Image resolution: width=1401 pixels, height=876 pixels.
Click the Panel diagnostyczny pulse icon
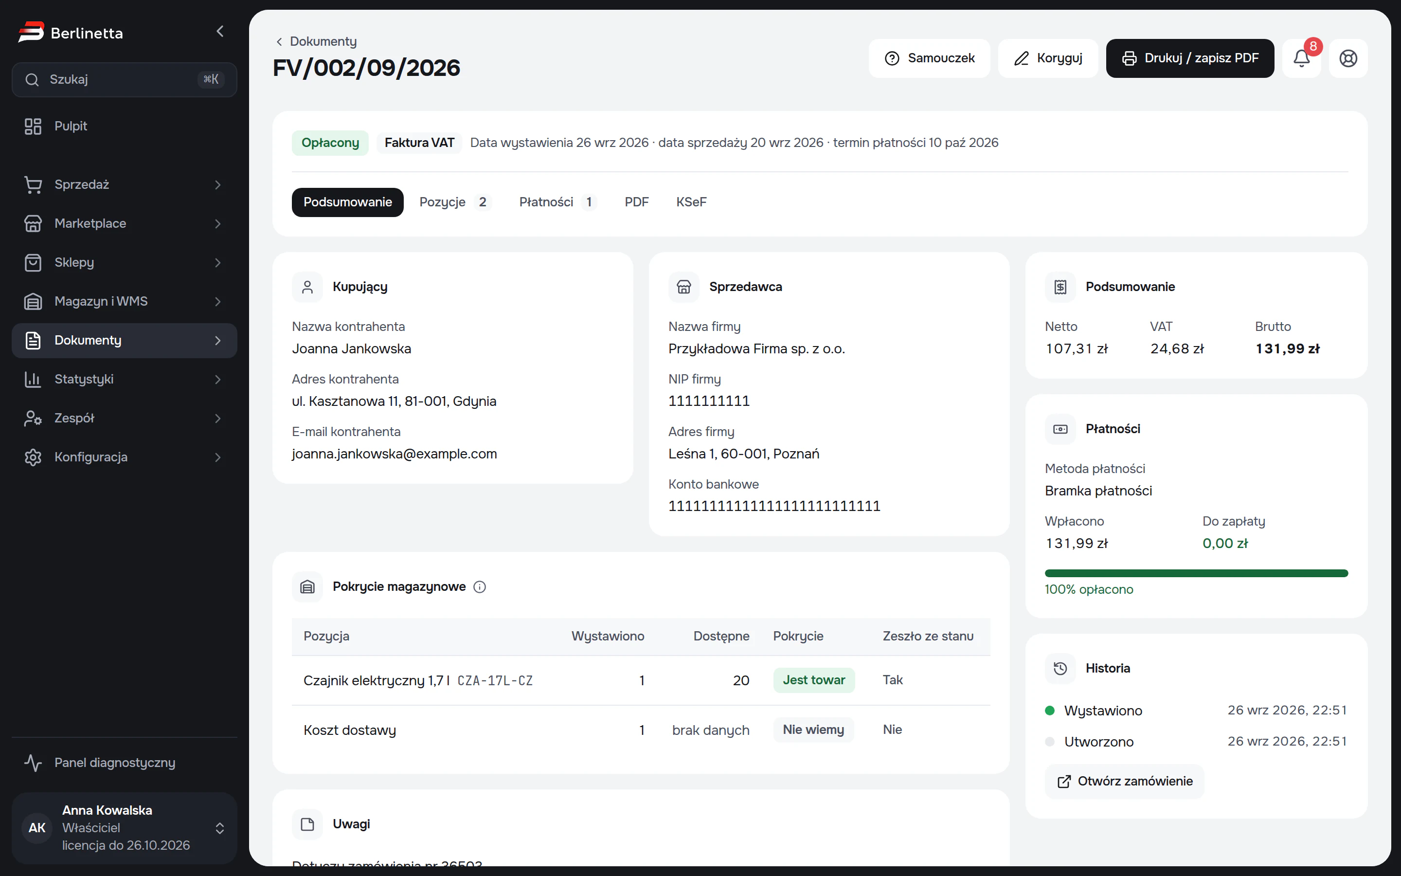tap(33, 763)
